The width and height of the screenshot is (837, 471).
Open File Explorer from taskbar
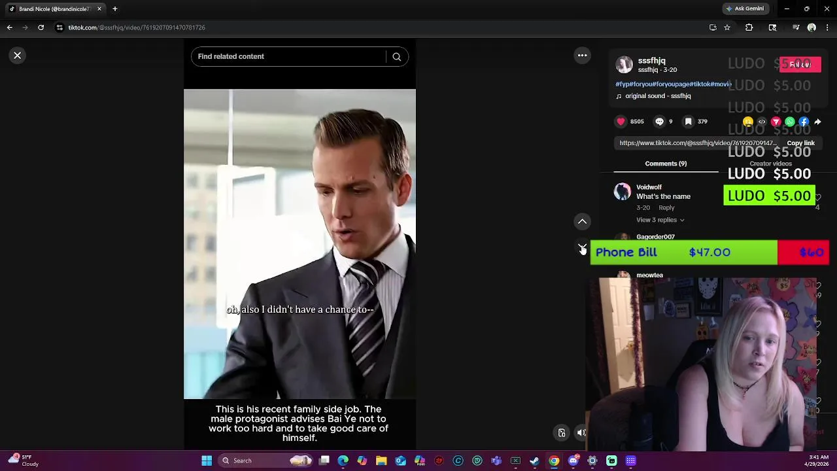coord(381,461)
